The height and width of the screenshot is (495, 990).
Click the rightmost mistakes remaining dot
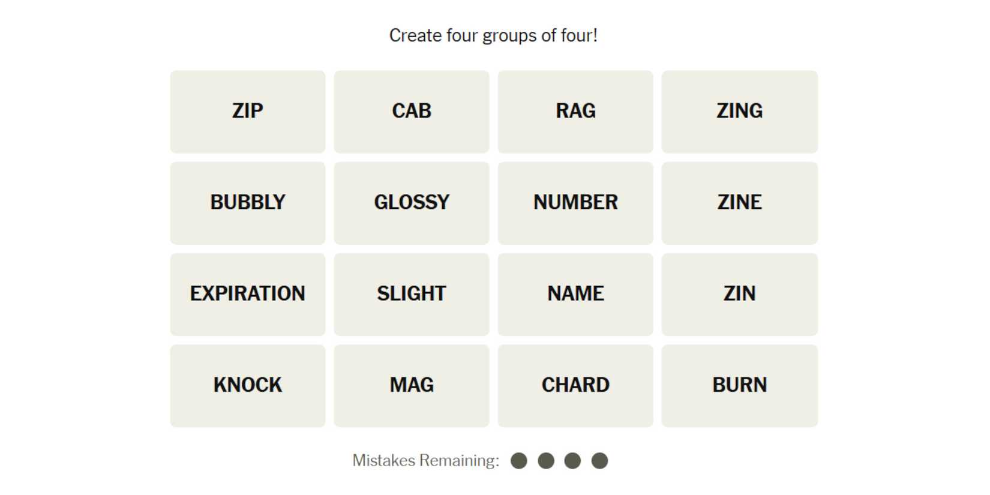(599, 461)
